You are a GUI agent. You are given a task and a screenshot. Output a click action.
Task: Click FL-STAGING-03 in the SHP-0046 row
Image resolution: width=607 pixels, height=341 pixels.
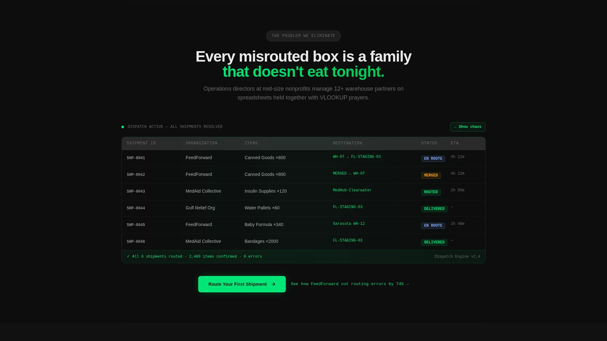347,241
